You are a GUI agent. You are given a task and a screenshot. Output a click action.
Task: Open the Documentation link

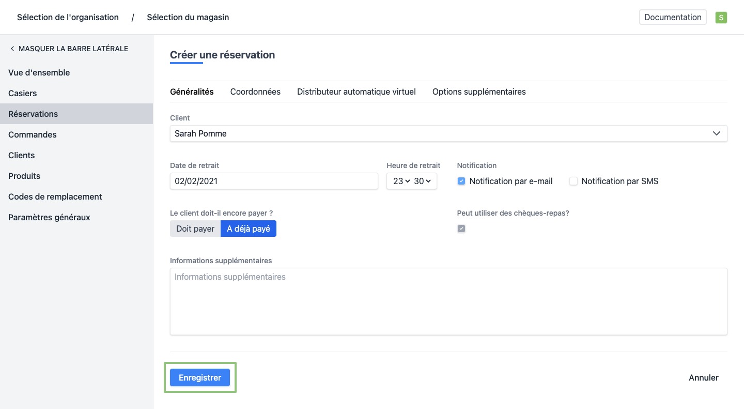click(x=673, y=17)
